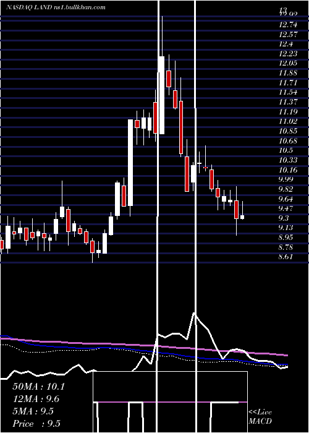309x433 pixels.
Task: Click the 9.64 price axis label
Action: click(287, 199)
